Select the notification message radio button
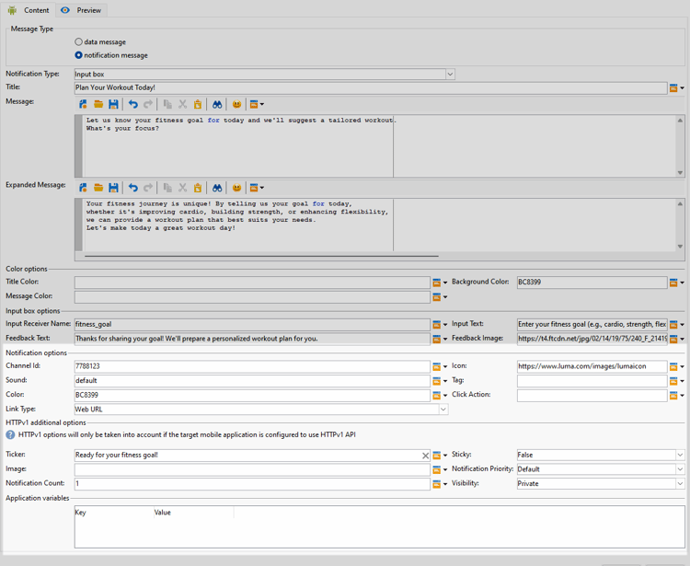Screen dimensions: 690x566 [78, 55]
